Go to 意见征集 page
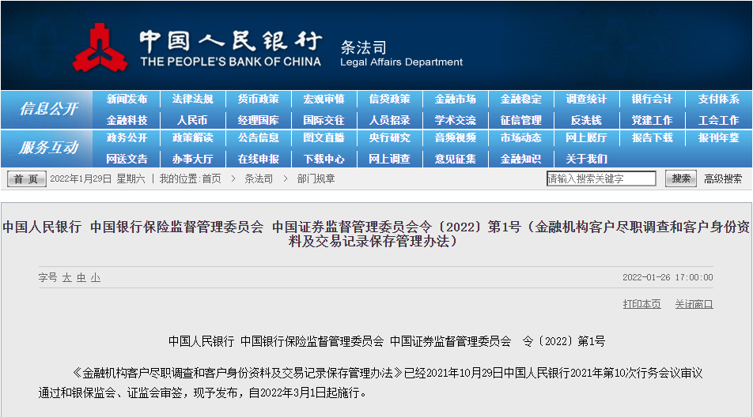Screen dimensions: 753x417 click(x=456, y=159)
